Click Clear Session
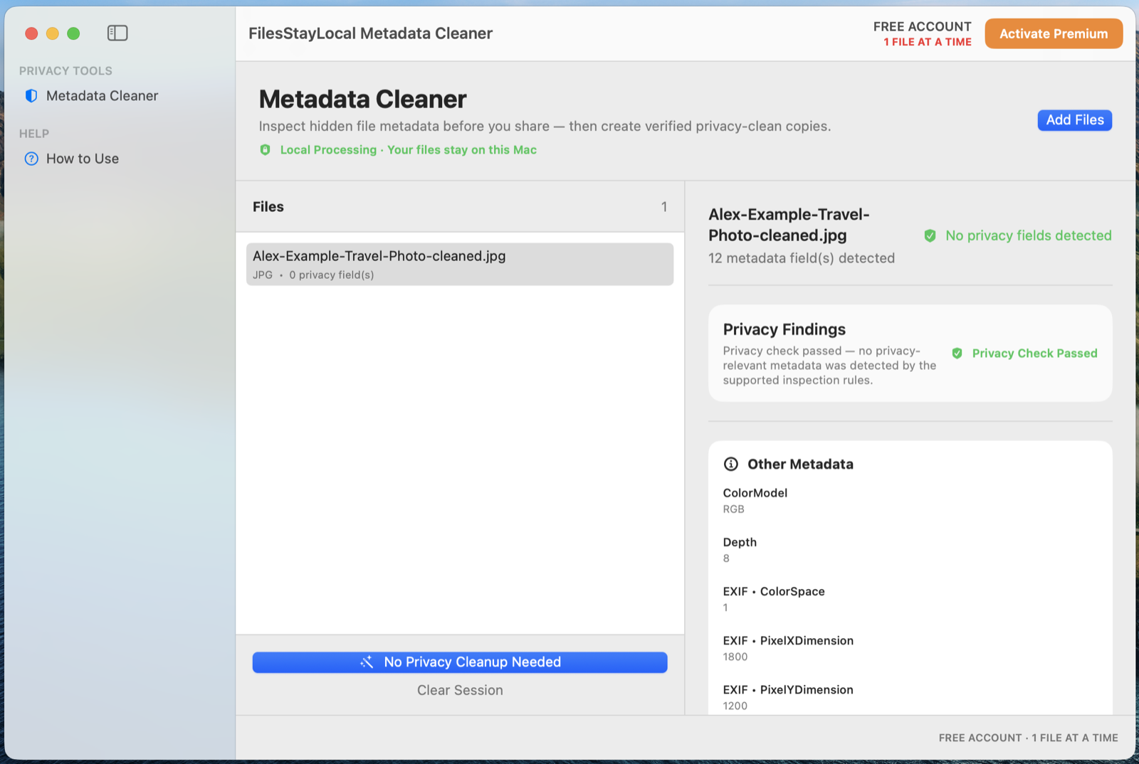 (460, 691)
